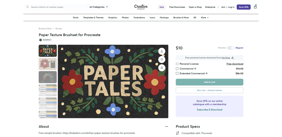Open the shopping cart icon

[x=255, y=7]
